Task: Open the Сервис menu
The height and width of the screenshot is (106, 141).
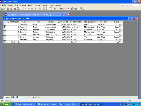Action: tap(45, 5)
